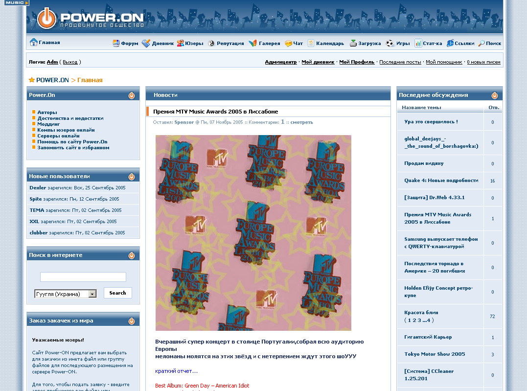The height and width of the screenshot is (391, 527).
Task: Collapse the Последние обсуждения panel
Action: click(495, 95)
